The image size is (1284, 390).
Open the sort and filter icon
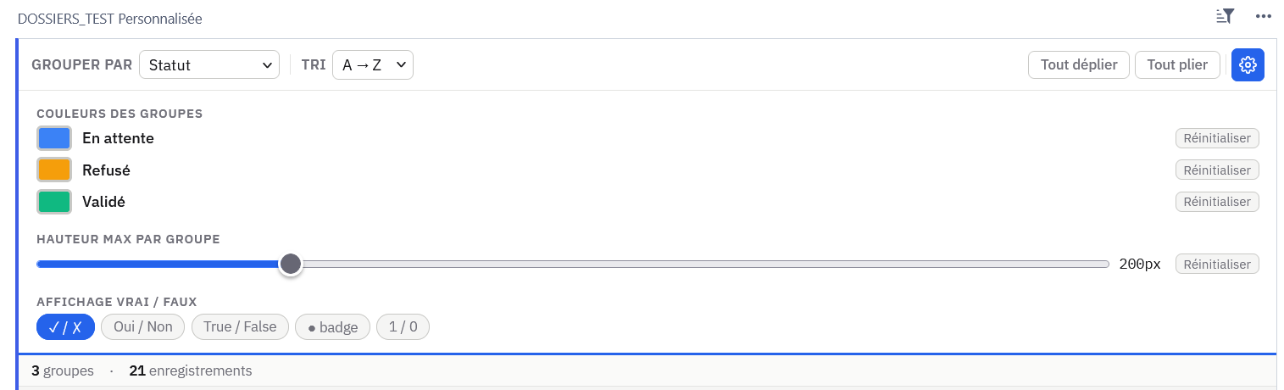pyautogui.click(x=1225, y=16)
